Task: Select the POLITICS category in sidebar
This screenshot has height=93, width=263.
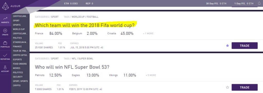Action: pos(17,38)
